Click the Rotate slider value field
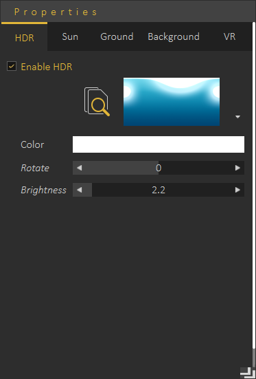Viewport: 256px width, 379px height. [x=159, y=168]
